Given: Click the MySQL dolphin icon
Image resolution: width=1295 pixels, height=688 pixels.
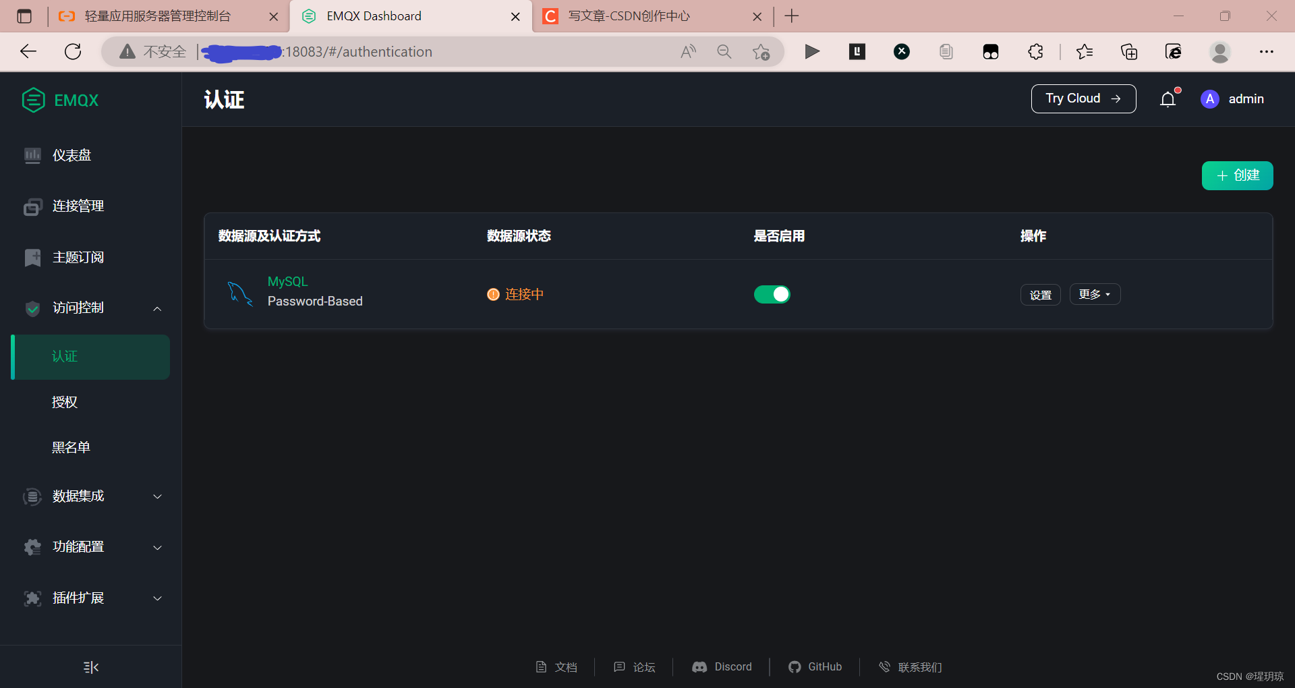Looking at the screenshot, I should tap(239, 293).
